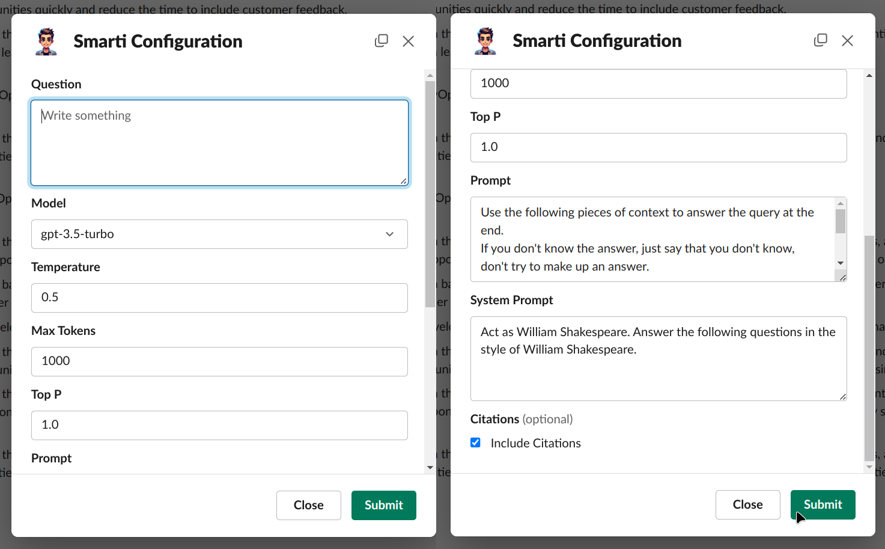885x549 pixels.
Task: Uncheck the Include Citations checkbox
Action: pyautogui.click(x=476, y=443)
